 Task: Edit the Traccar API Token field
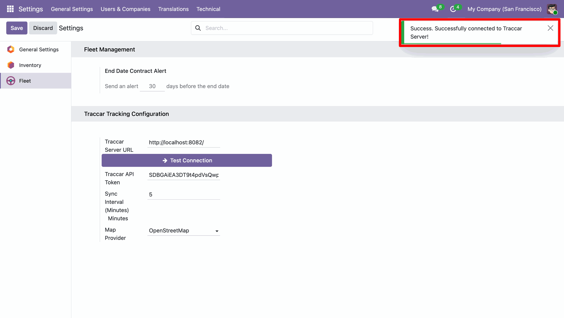184,175
